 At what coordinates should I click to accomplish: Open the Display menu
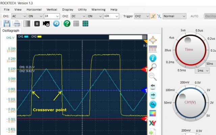tap(67, 10)
